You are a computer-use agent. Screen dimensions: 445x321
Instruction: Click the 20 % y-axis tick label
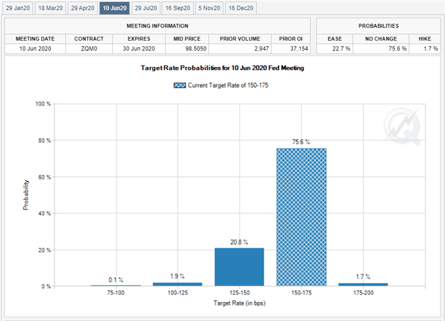click(x=45, y=250)
